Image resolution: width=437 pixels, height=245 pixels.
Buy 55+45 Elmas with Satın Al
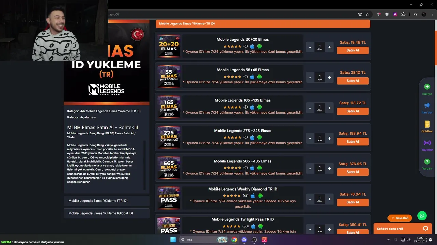tap(353, 81)
